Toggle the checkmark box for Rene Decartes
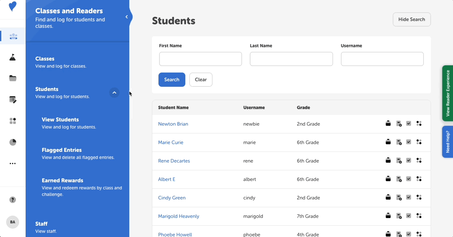This screenshot has height=237, width=453. click(x=409, y=160)
